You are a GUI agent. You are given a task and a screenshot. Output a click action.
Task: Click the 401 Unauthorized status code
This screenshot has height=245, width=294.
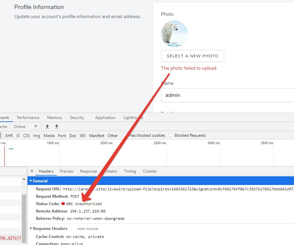84,204
